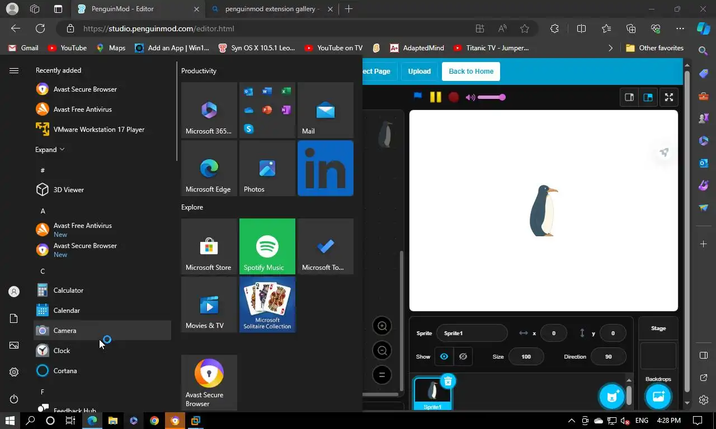Image resolution: width=716 pixels, height=429 pixels.
Task: Click the sprite Size field
Action: [526, 356]
